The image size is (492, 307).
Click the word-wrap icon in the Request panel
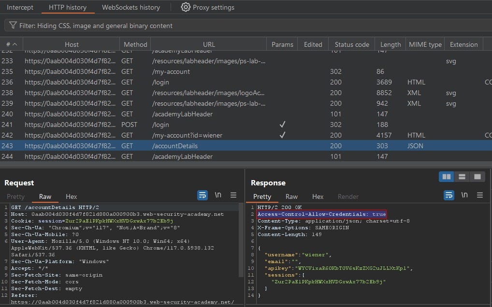point(203,195)
